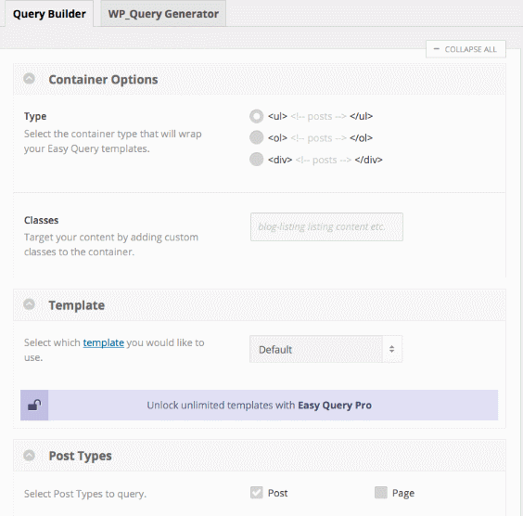Click the Easy Query Pro unlock banner
The width and height of the screenshot is (523, 516).
(259, 405)
